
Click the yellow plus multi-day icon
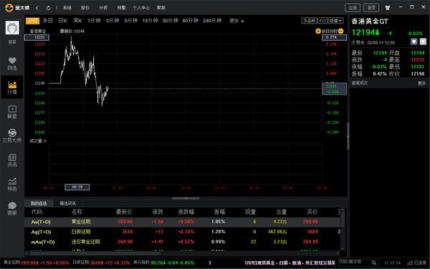coord(318,31)
